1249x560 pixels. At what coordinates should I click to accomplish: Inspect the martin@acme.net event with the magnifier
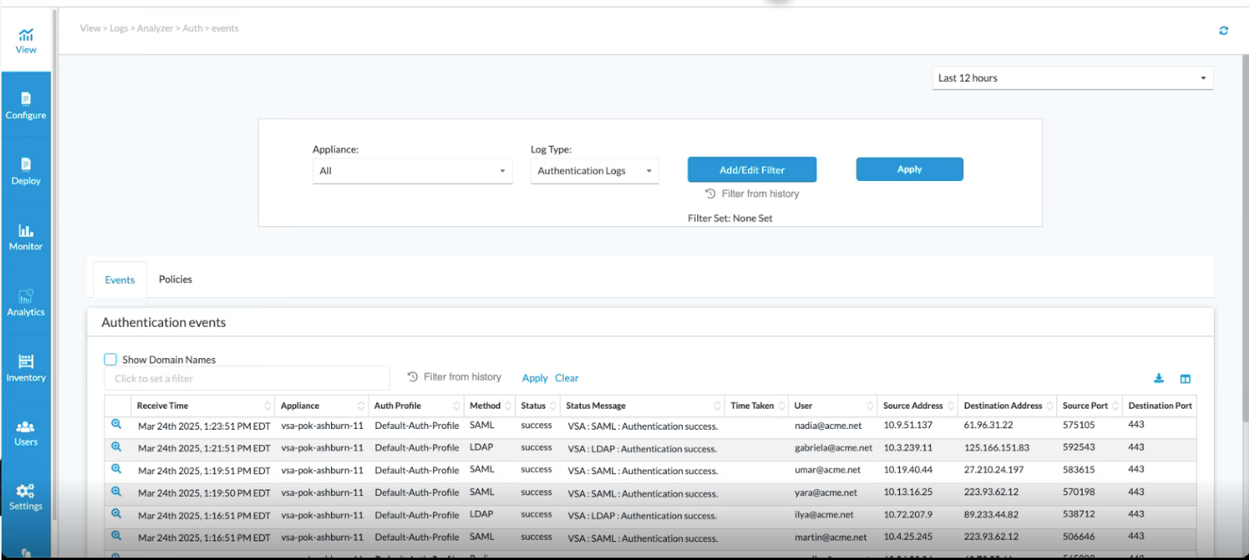tap(116, 536)
